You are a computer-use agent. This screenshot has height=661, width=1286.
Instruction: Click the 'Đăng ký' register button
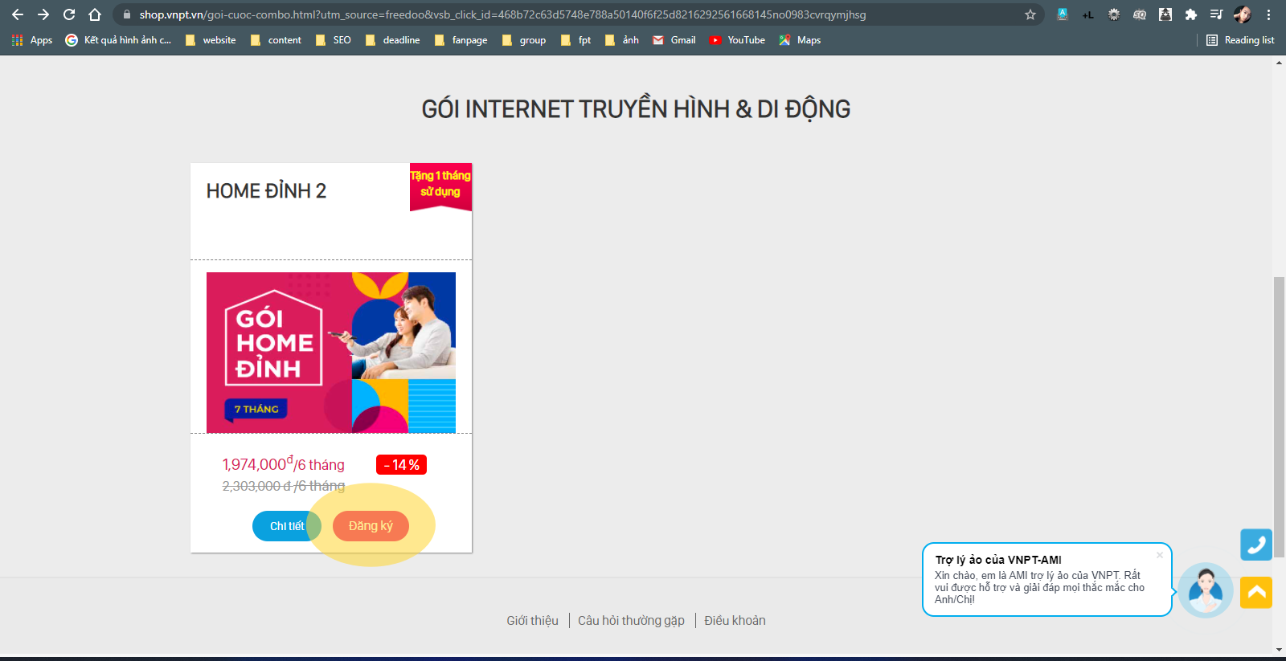click(x=371, y=526)
